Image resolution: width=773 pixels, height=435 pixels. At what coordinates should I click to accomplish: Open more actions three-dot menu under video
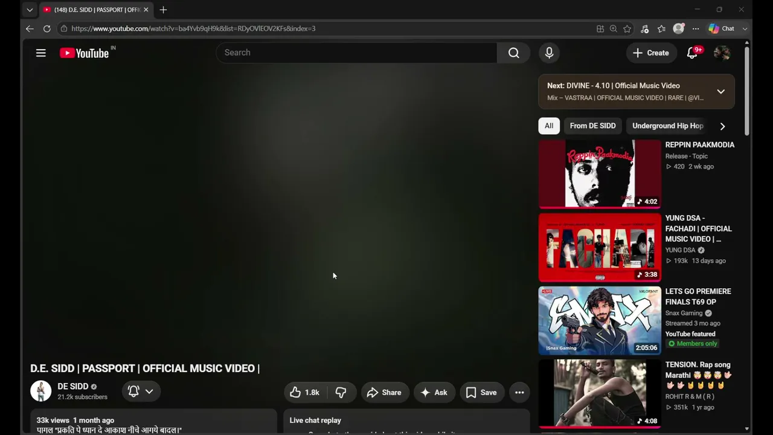[519, 393]
